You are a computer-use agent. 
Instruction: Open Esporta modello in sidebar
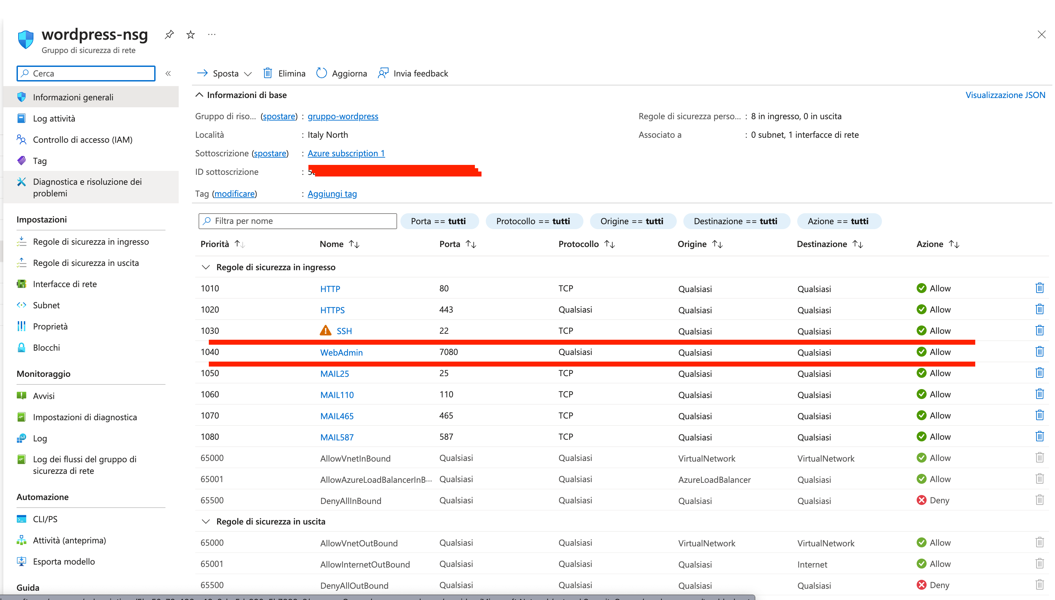tap(91, 561)
